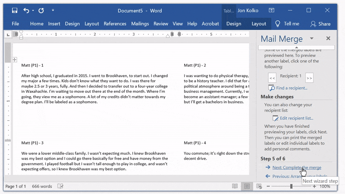Click the Find a recipient link
This screenshot has width=345, height=194.
pyautogui.click(x=292, y=88)
